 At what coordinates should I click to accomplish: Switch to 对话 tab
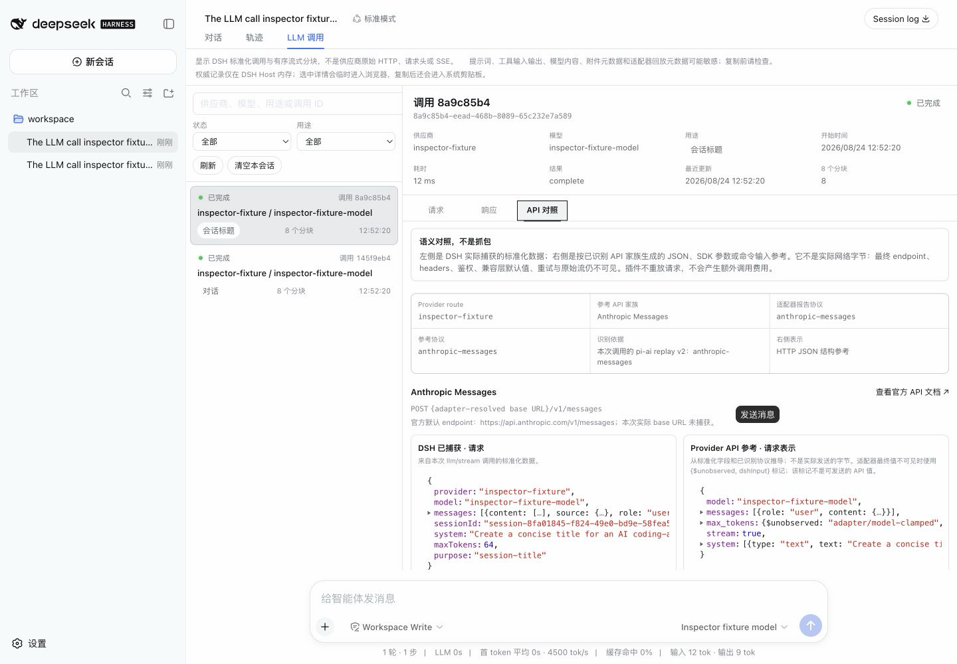click(x=213, y=38)
